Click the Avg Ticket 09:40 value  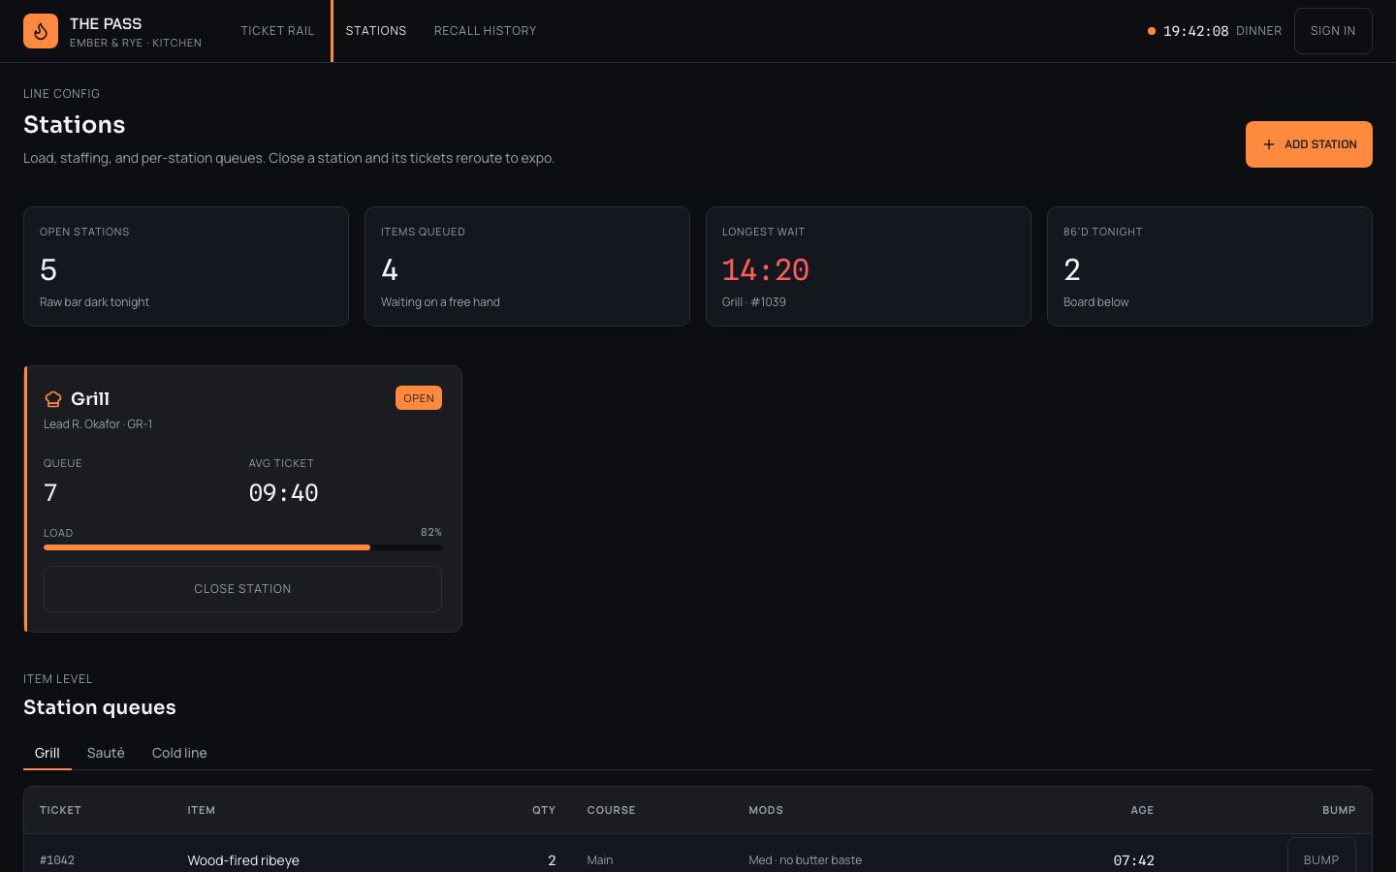point(283,493)
